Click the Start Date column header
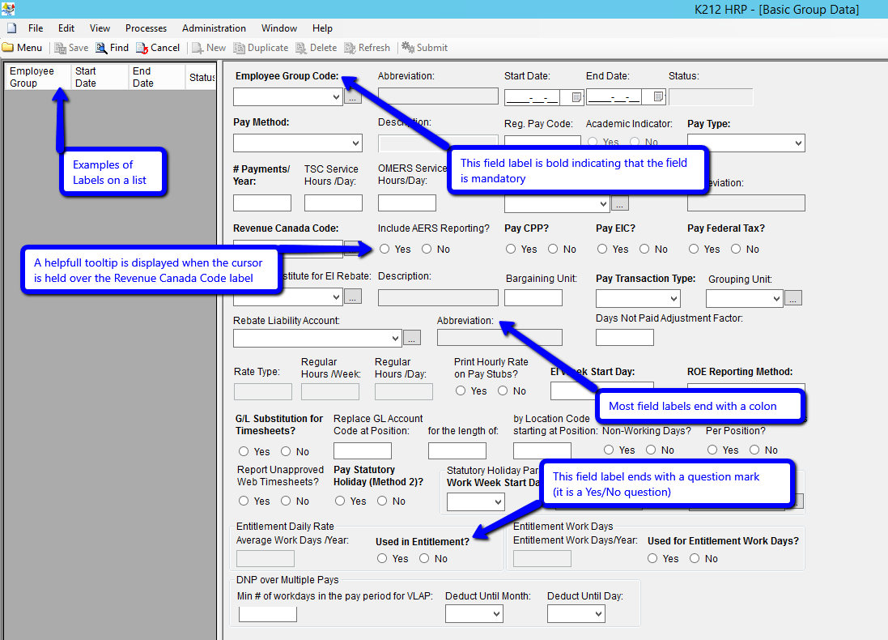 86,77
